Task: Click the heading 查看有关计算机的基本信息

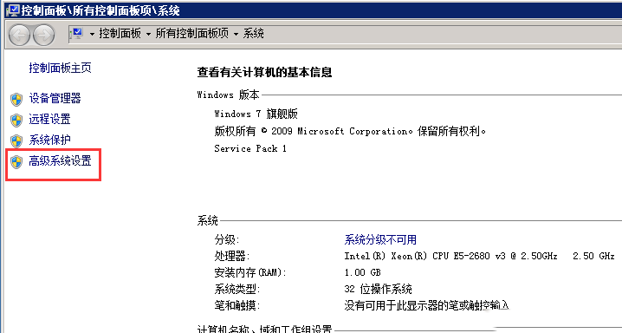Action: (264, 72)
